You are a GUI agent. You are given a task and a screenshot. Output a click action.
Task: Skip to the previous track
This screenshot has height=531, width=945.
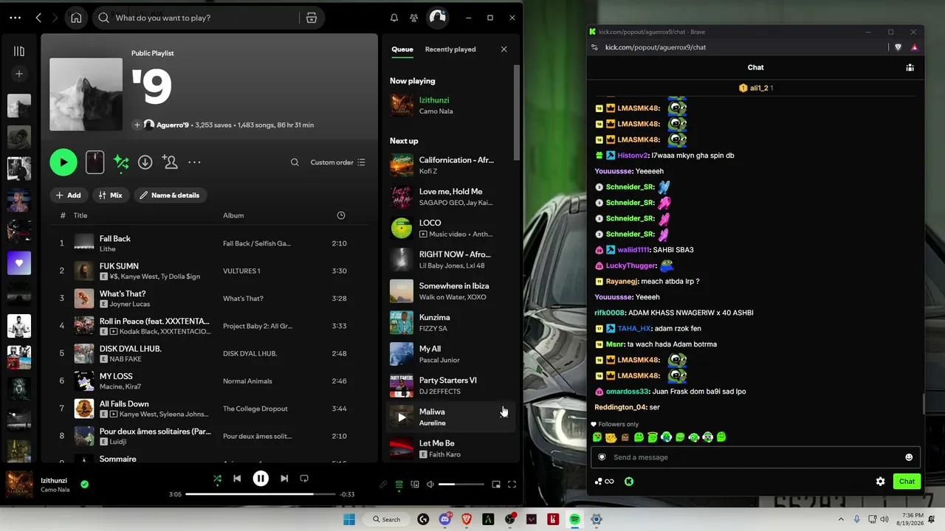point(237,479)
